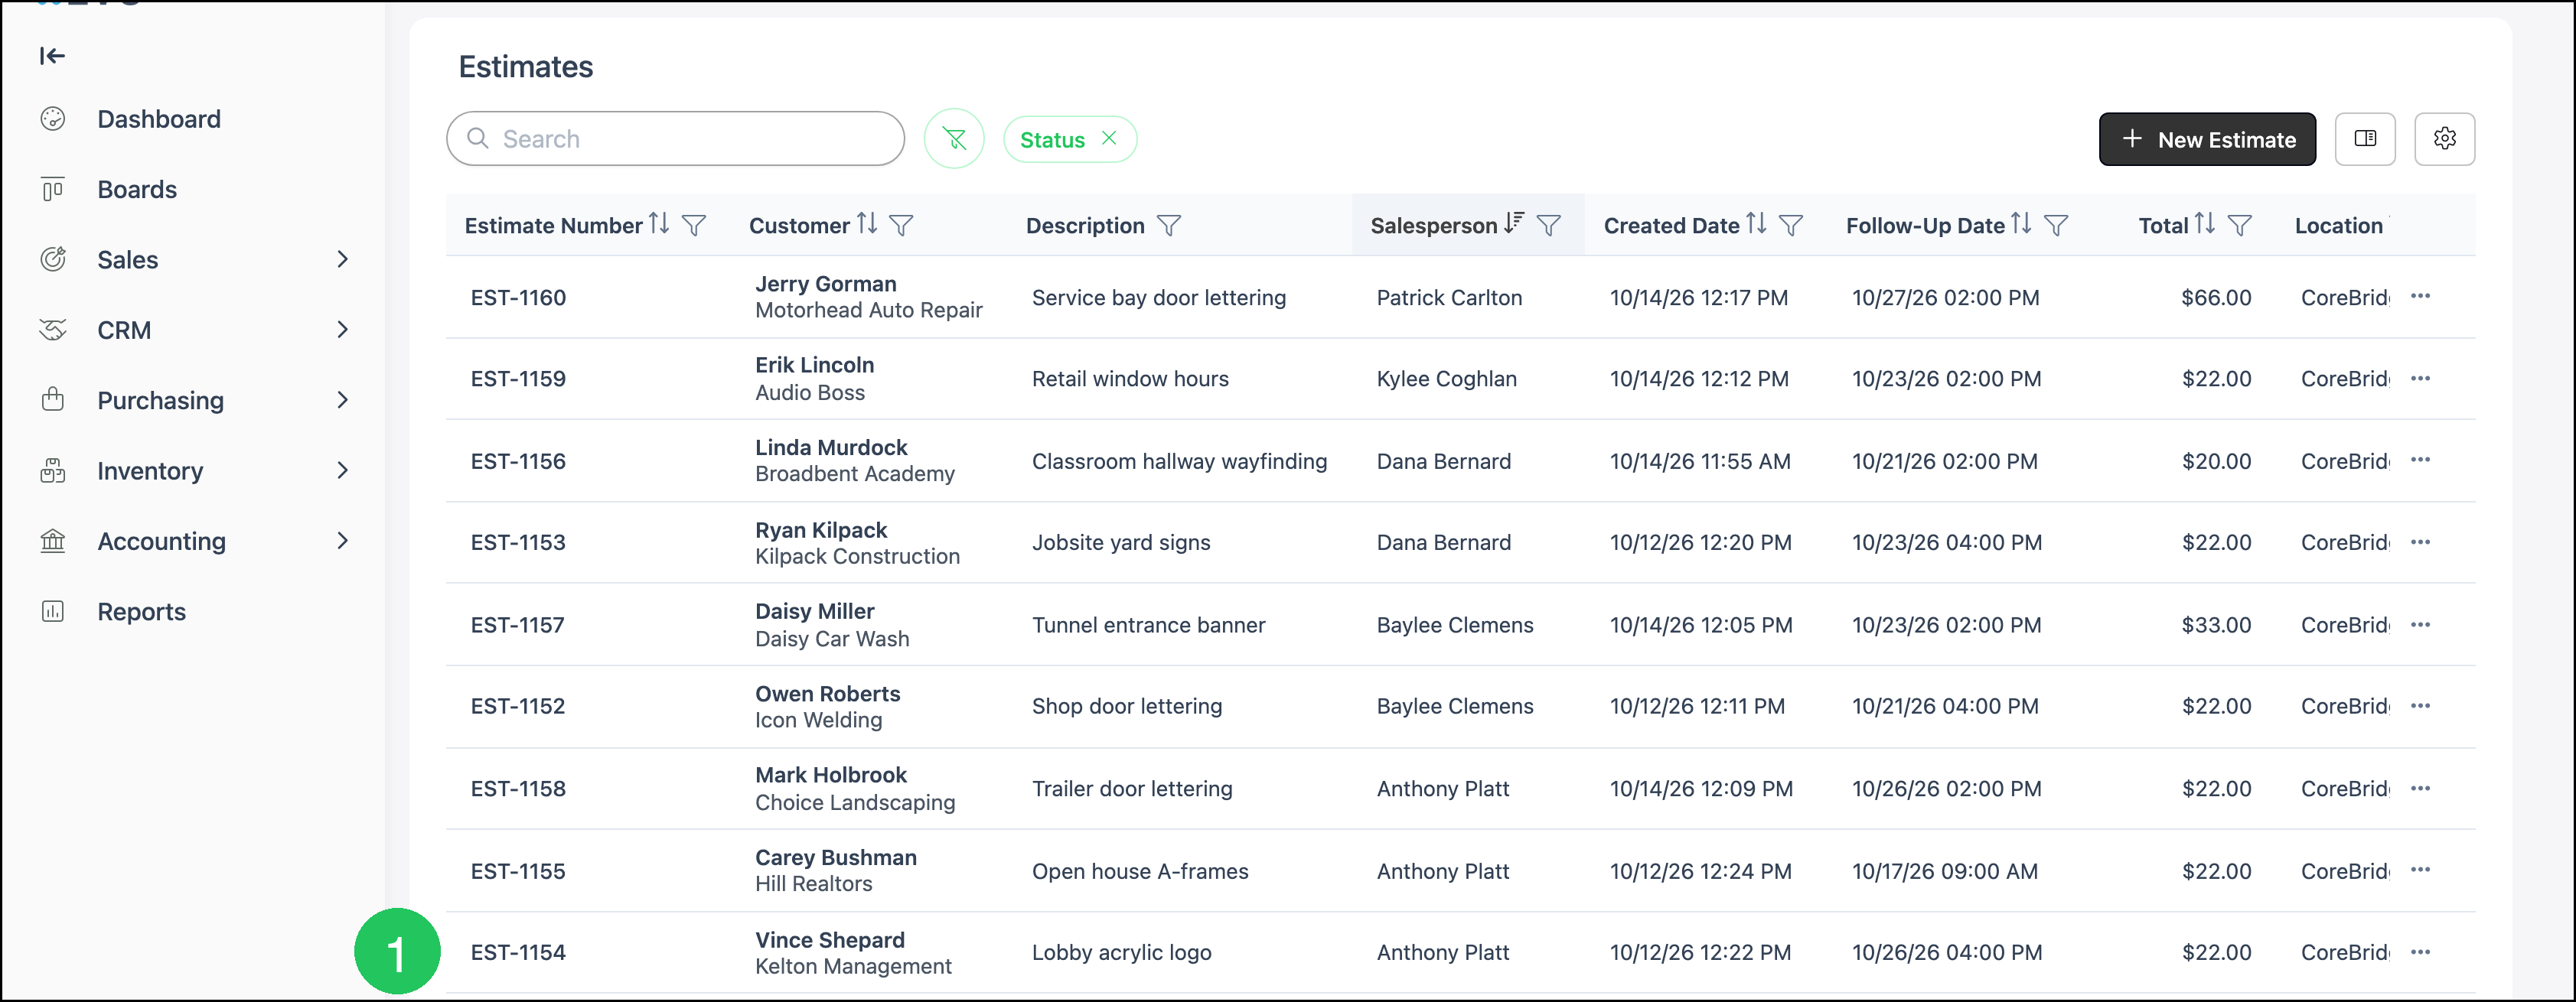
Task: Sort the Customer column
Action: 867,224
